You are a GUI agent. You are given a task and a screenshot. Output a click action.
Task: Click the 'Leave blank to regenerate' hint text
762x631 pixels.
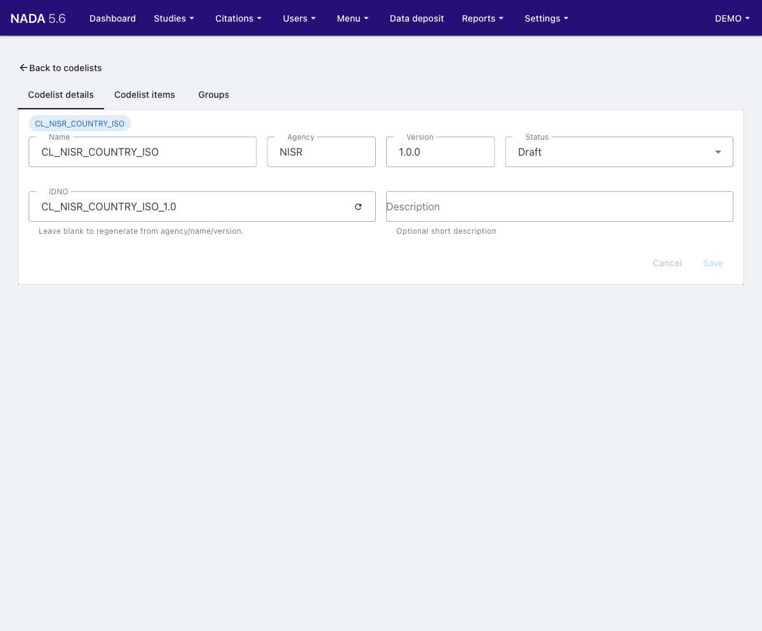tap(141, 231)
